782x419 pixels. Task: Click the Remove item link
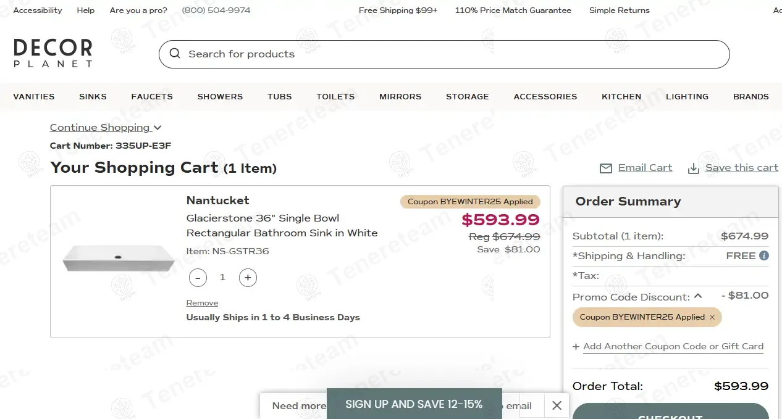(x=202, y=303)
